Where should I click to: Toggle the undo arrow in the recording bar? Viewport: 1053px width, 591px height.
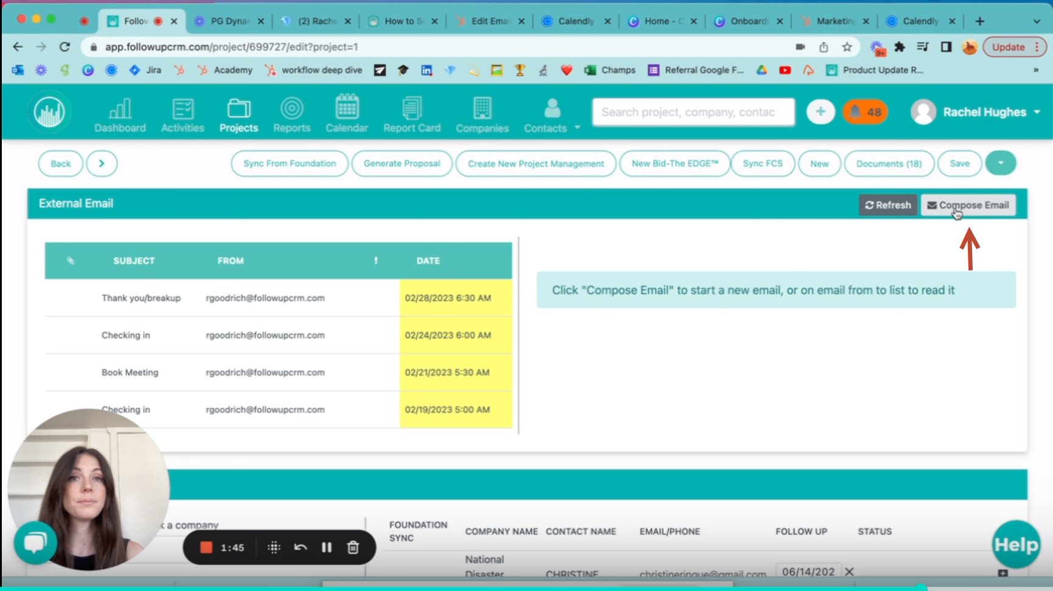tap(300, 547)
